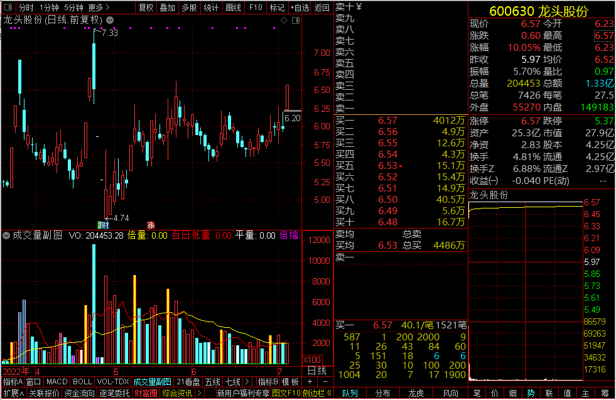This screenshot has height=400, width=616.
Task: Toggle the 复权 price adjustment option
Action: point(146,8)
